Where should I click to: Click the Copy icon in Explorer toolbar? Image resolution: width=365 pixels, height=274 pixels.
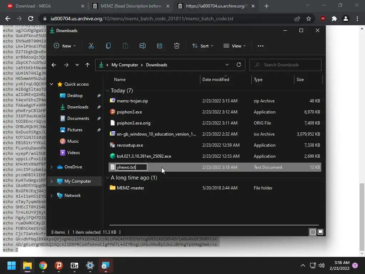coord(108,46)
